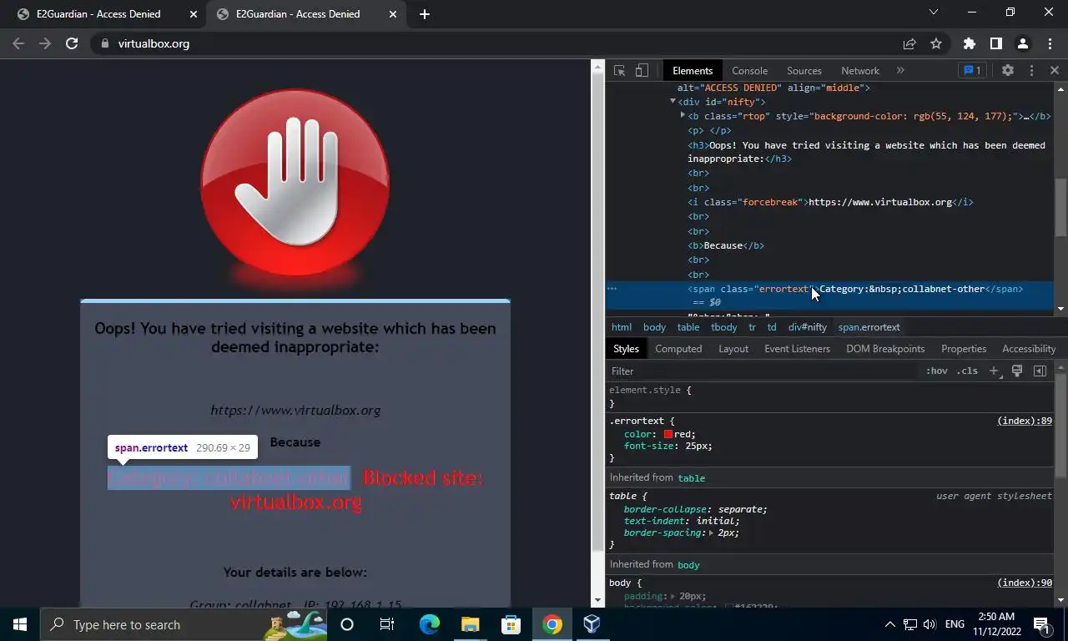
Task: Open DevTools customize three-dot menu
Action: click(x=1031, y=71)
